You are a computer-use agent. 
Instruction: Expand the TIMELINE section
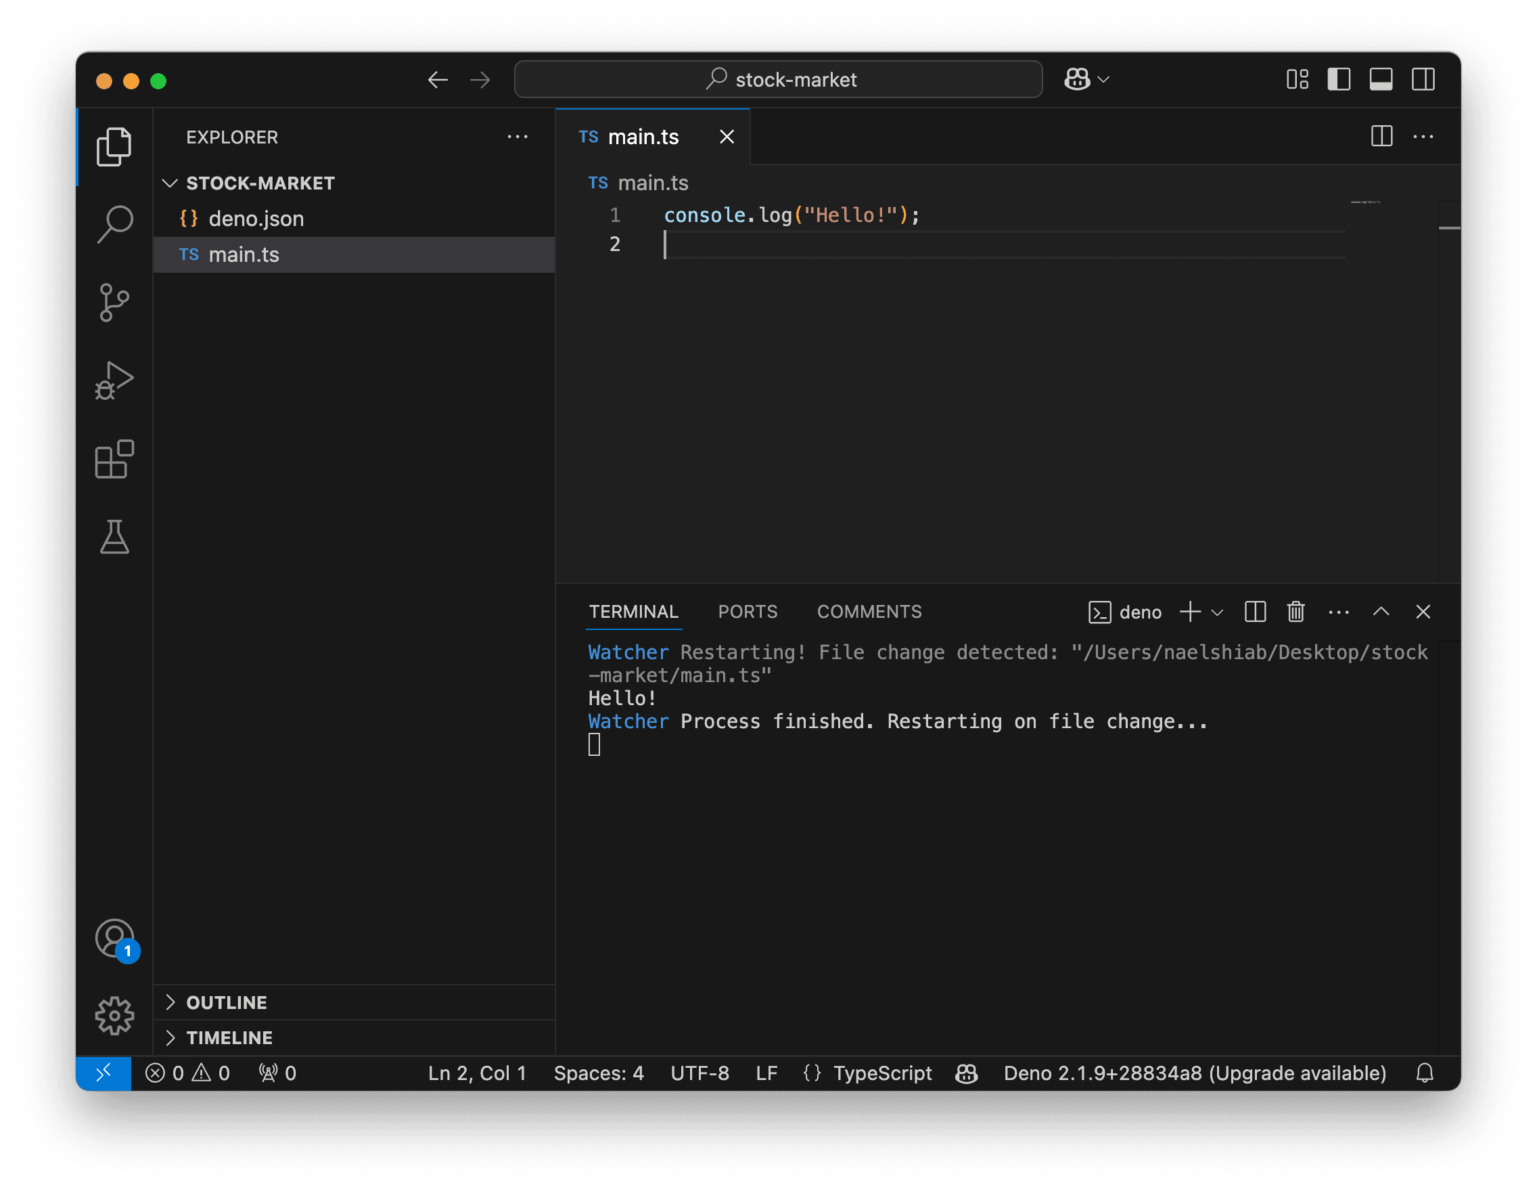(x=354, y=1037)
